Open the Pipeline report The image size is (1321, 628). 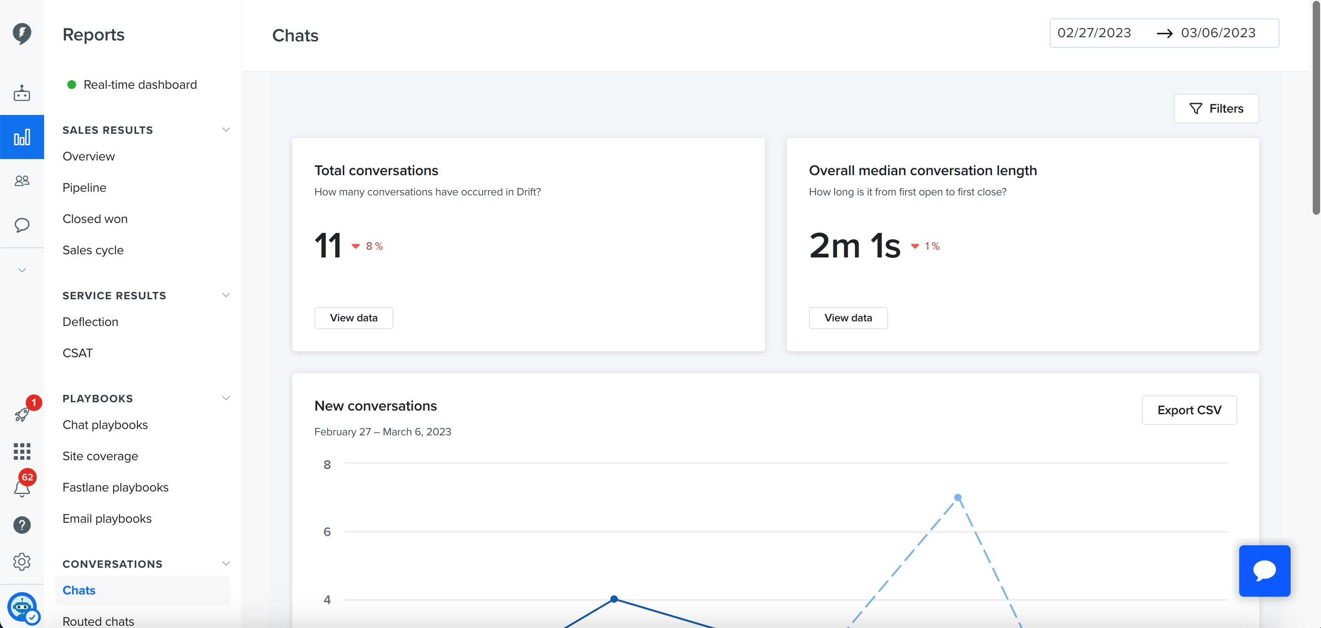[84, 188]
